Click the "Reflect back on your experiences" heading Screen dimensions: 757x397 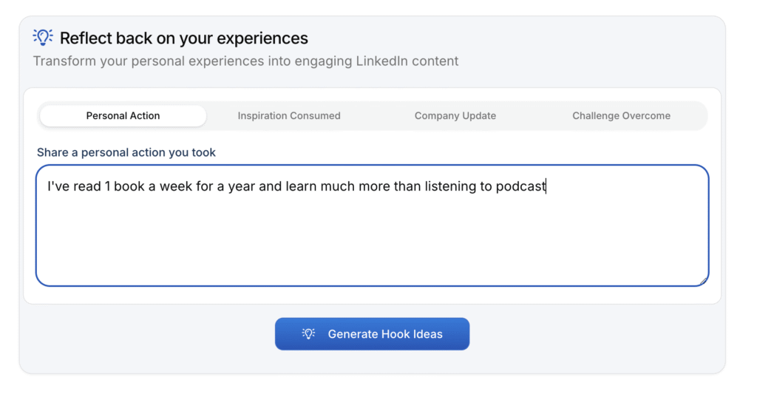click(x=183, y=38)
